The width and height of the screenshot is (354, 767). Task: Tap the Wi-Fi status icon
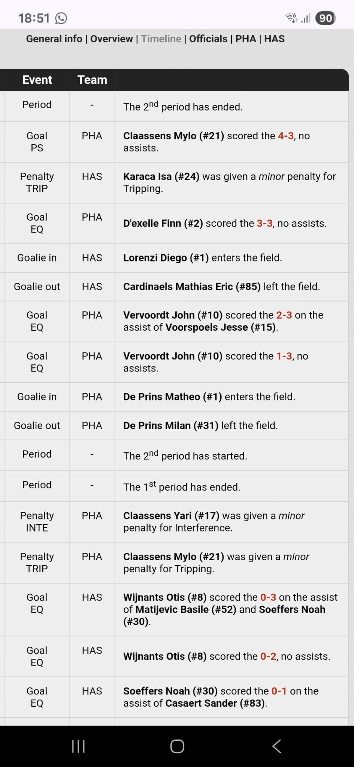pyautogui.click(x=291, y=18)
